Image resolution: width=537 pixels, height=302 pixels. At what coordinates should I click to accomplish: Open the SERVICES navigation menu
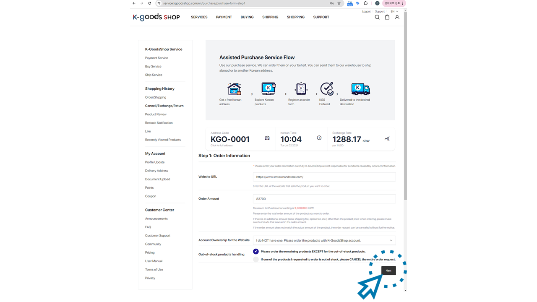pyautogui.click(x=199, y=17)
